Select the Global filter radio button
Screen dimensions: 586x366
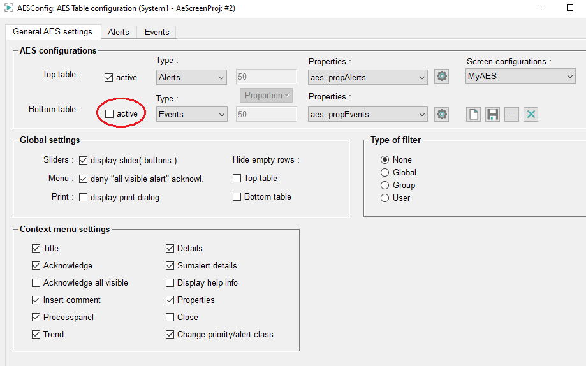point(385,172)
